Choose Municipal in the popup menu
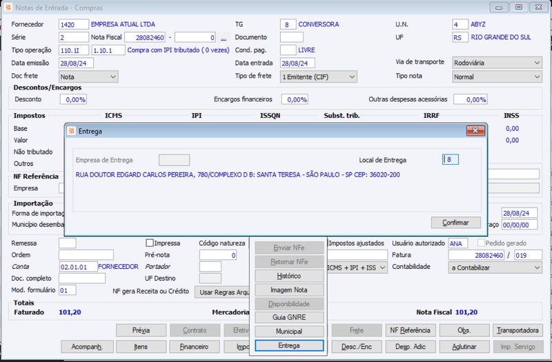Viewport: 552px width, 362px height. tap(289, 332)
